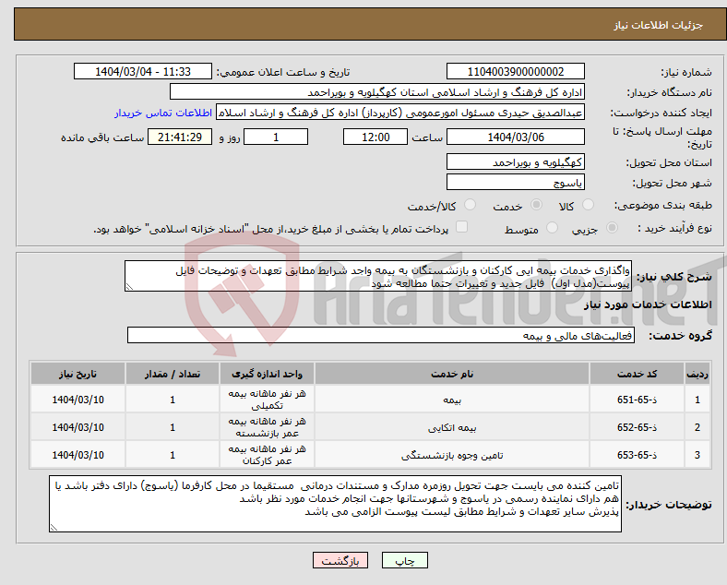
Task: Click the اطلاعات خدمات مورد نیاز heading
Action: click(x=648, y=304)
